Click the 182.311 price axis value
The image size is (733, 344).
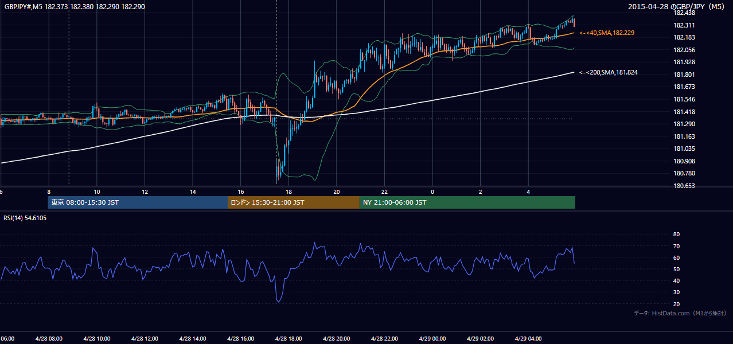[x=684, y=25]
